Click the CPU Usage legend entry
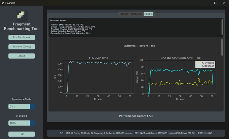This screenshot has height=139, width=229. [205, 63]
